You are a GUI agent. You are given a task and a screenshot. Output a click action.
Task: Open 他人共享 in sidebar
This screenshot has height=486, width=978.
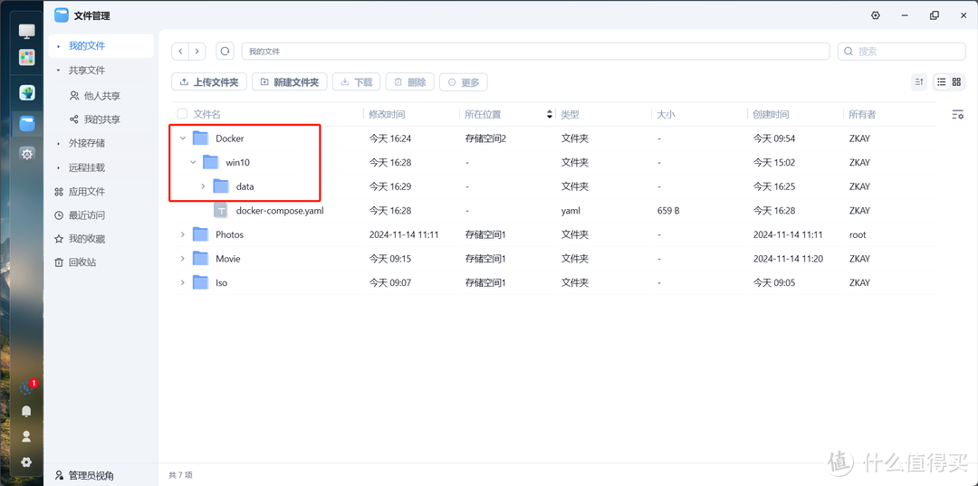pos(101,96)
